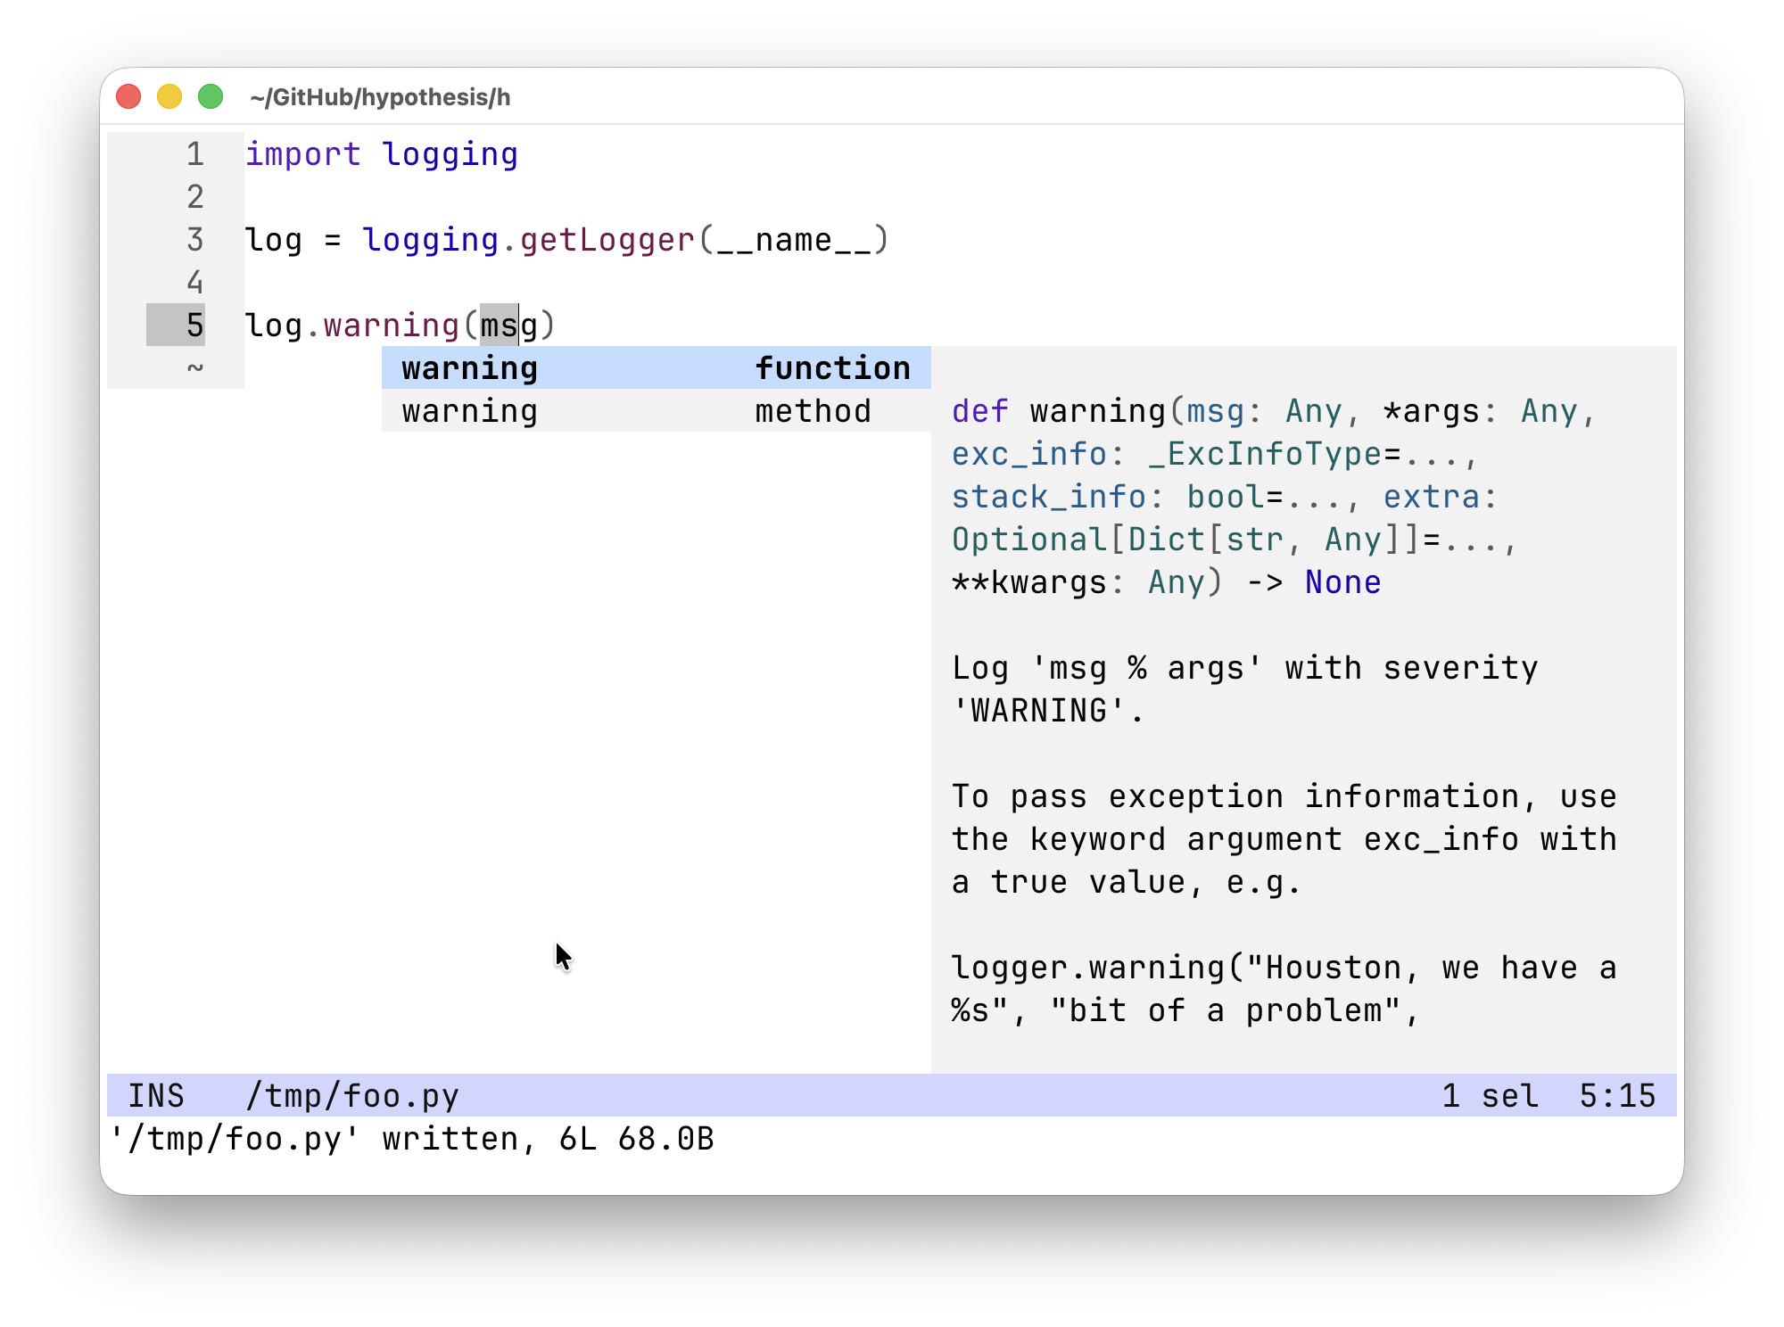1784x1327 pixels.
Task: Click highlighted line number 5
Action: (194, 326)
